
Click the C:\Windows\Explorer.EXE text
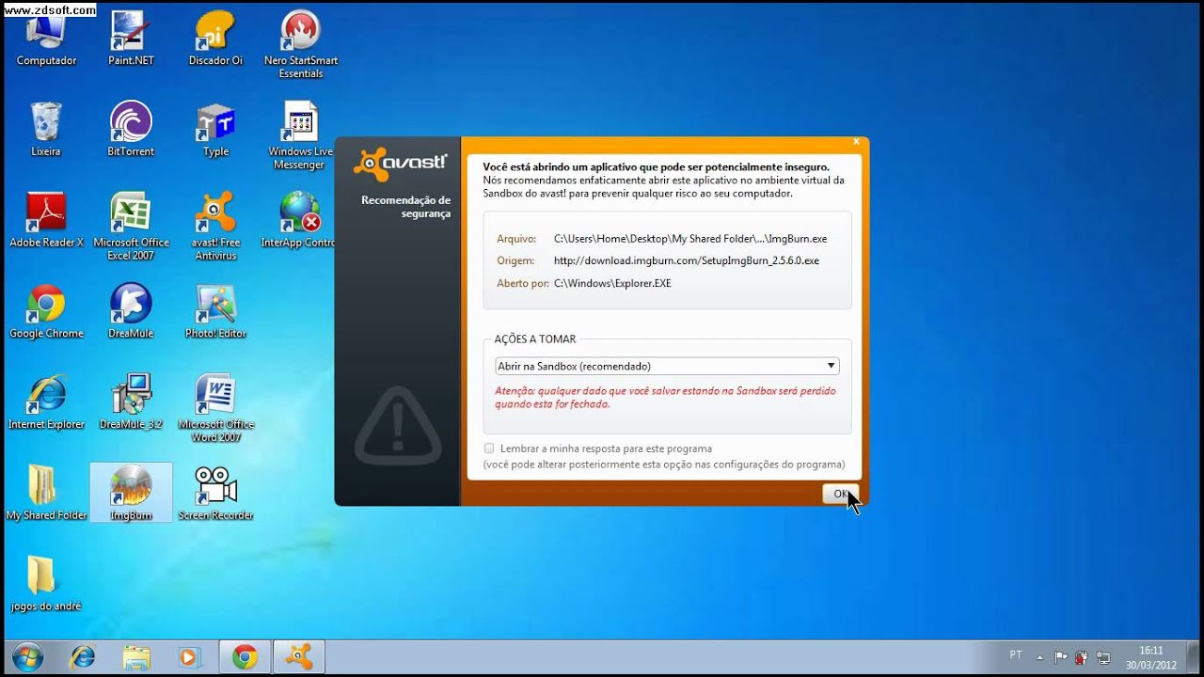tap(612, 283)
